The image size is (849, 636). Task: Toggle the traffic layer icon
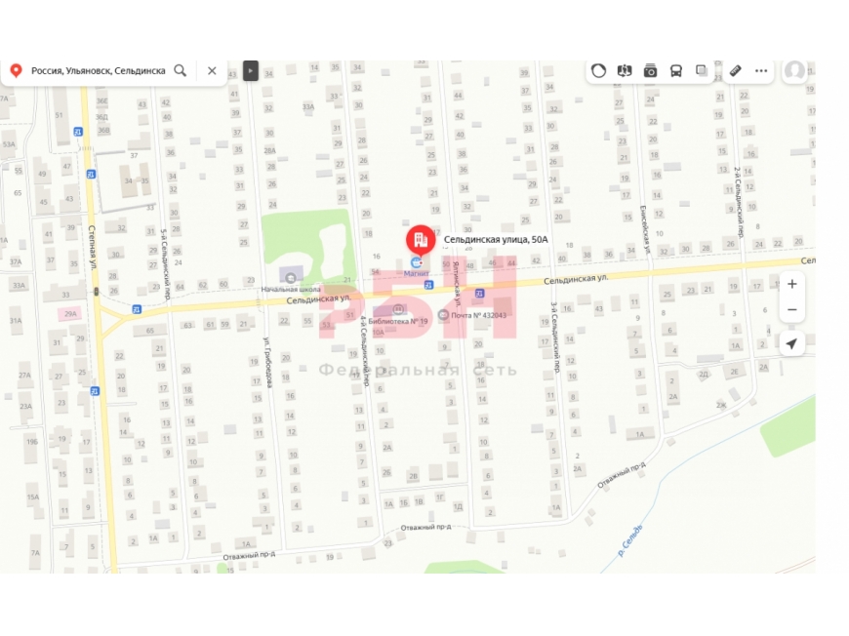(x=598, y=71)
